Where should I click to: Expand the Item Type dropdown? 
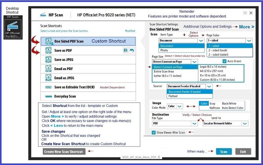[201, 41]
